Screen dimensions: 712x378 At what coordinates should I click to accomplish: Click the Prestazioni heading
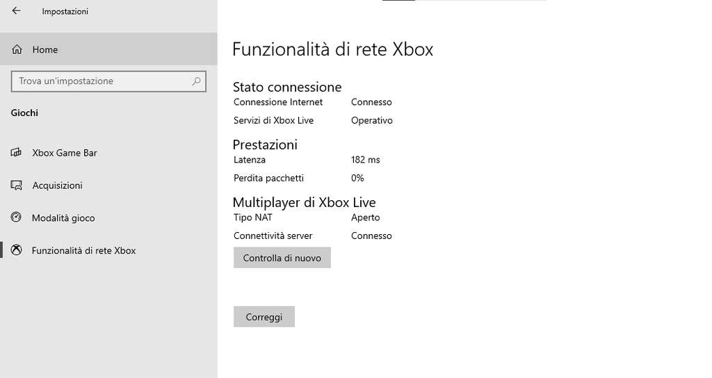[x=265, y=145]
